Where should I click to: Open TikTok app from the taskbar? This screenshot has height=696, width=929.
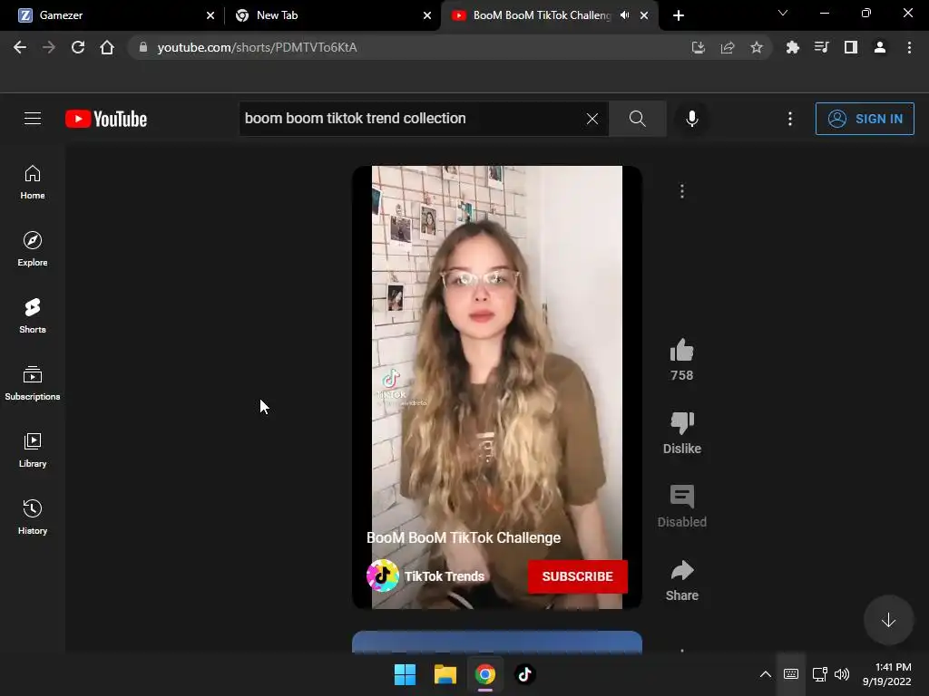pos(524,674)
